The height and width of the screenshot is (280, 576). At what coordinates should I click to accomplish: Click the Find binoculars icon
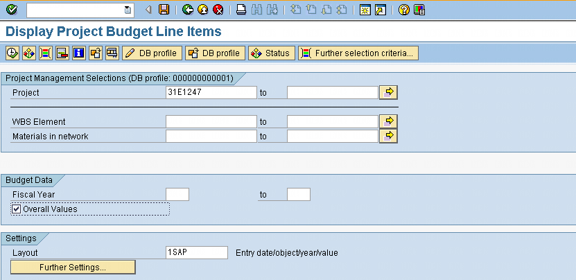(256, 10)
